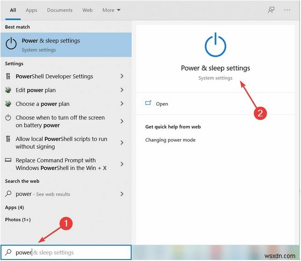Switch to the Apps search tab
Screen dimensions: 301x261
[x=31, y=10]
